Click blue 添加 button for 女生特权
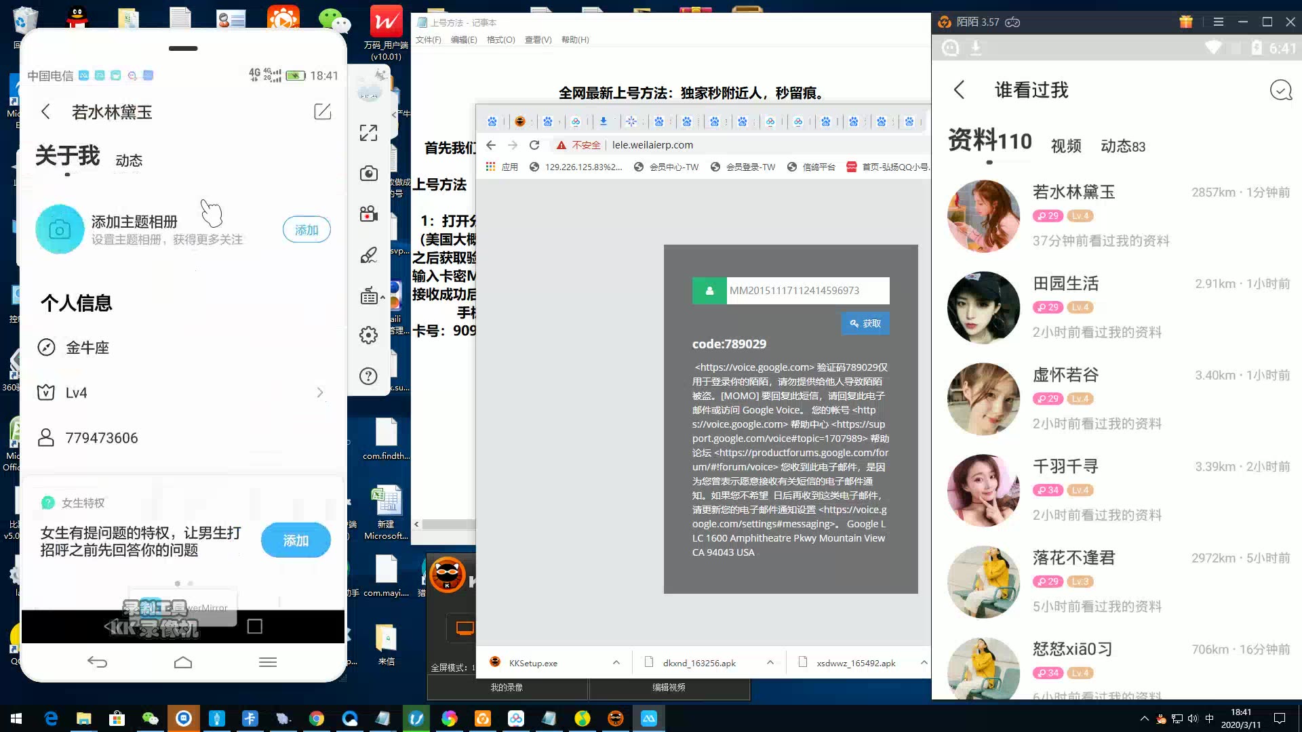 (x=296, y=540)
